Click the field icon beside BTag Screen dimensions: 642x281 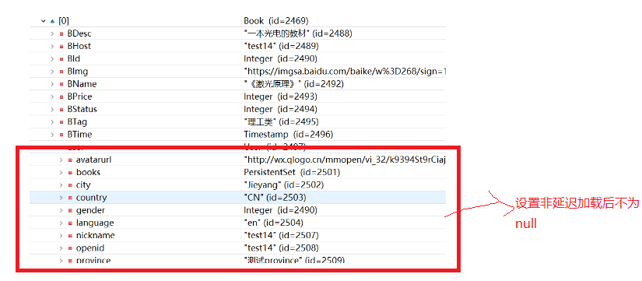pos(61,122)
